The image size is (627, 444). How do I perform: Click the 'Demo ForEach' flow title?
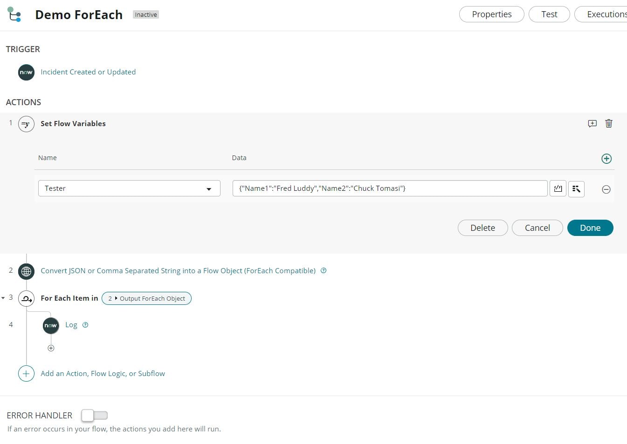[79, 15]
